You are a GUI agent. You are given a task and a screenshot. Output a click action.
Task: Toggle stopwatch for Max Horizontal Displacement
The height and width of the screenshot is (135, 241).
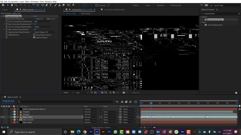7,24
